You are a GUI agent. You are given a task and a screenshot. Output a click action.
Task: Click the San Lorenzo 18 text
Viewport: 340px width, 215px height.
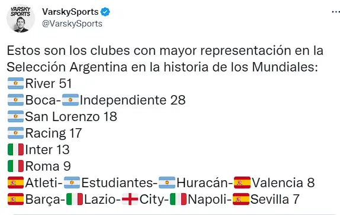71,116
